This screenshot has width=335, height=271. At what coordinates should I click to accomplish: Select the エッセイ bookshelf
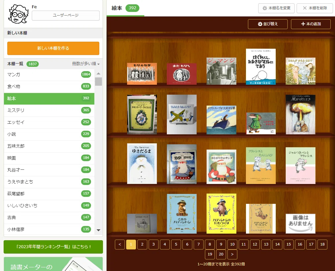tap(49, 122)
